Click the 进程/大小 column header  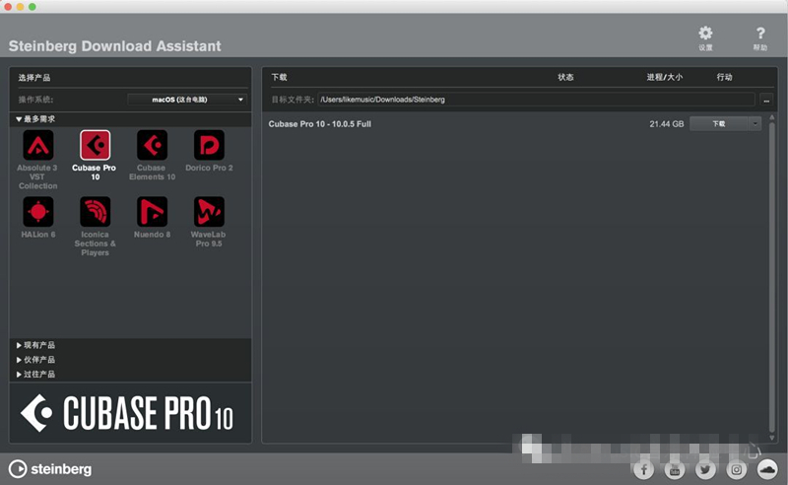pos(664,77)
